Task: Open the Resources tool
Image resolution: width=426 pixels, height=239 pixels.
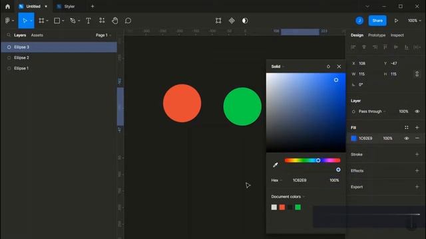Action: point(102,21)
